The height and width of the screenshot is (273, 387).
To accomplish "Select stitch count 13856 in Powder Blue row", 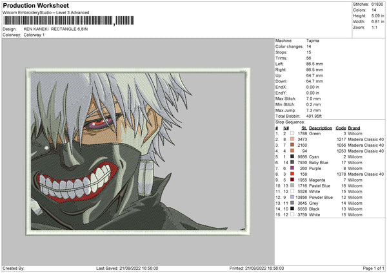I will pos(301,198).
